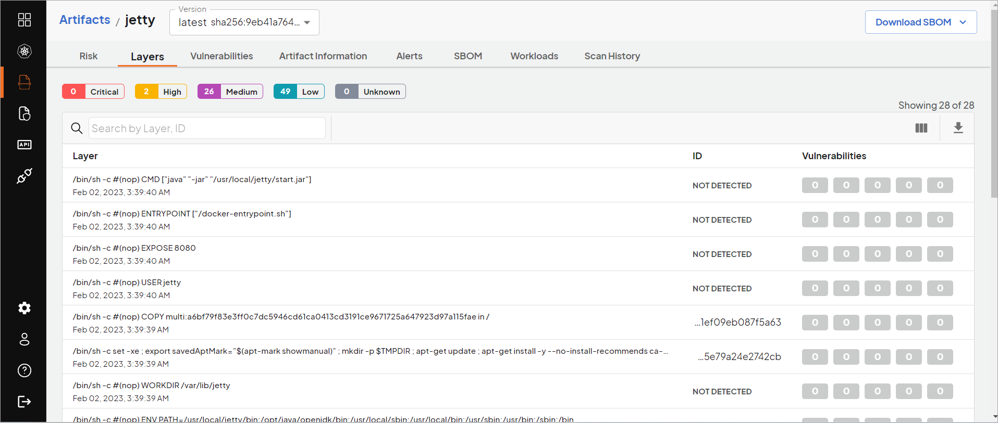Open the column chooser icon
This screenshot has width=998, height=423.
(921, 128)
